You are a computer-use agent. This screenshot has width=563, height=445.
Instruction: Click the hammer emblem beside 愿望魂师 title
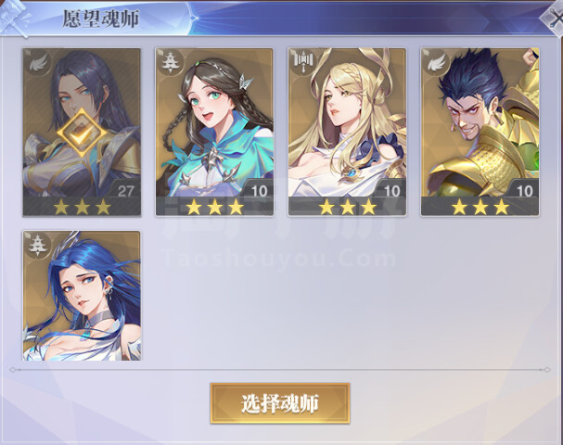point(14,18)
